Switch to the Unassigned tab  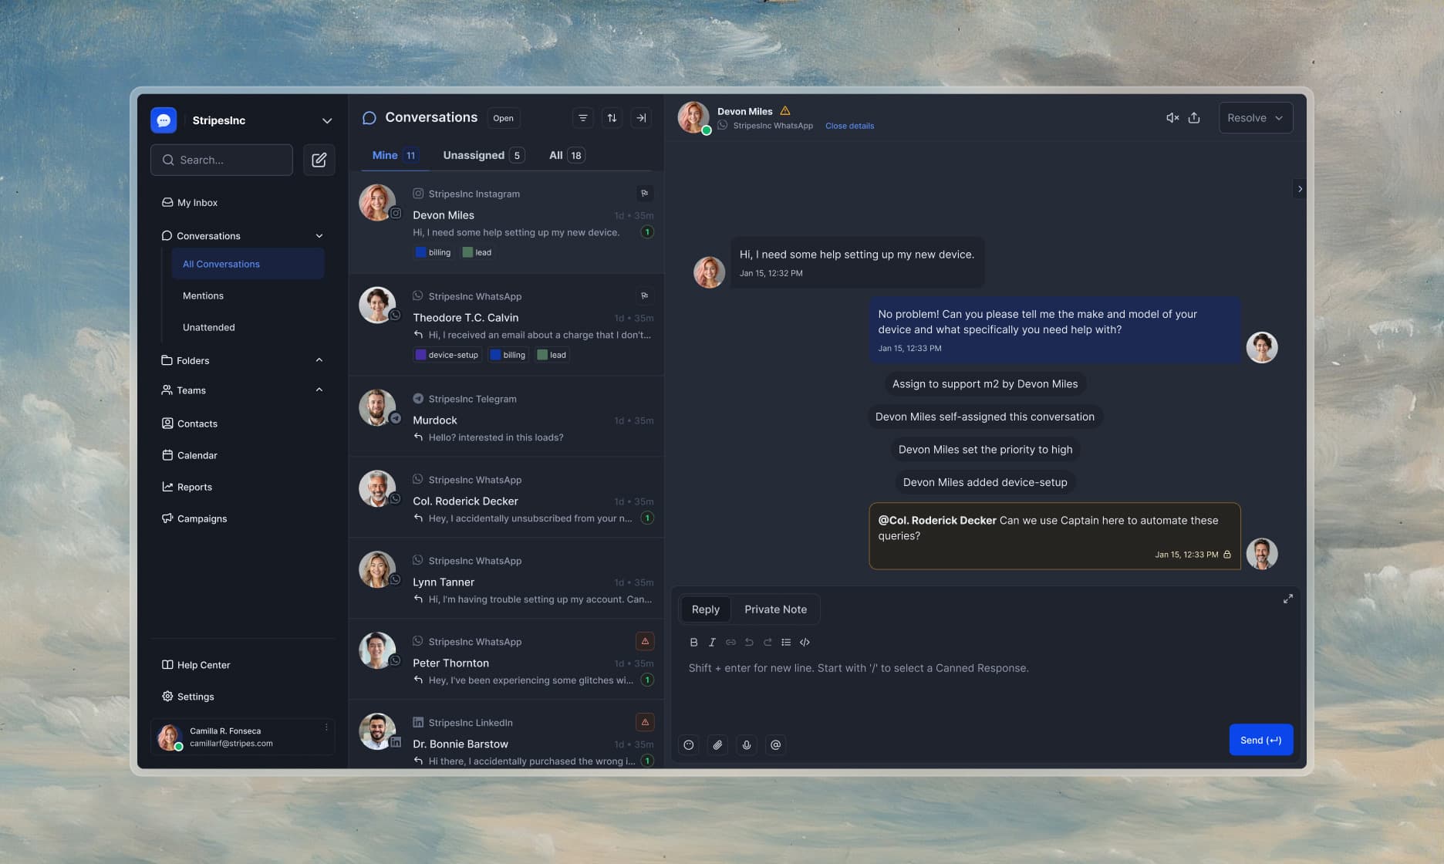(x=484, y=155)
